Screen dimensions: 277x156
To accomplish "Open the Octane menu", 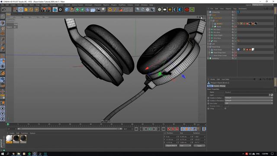I will coord(130,5).
